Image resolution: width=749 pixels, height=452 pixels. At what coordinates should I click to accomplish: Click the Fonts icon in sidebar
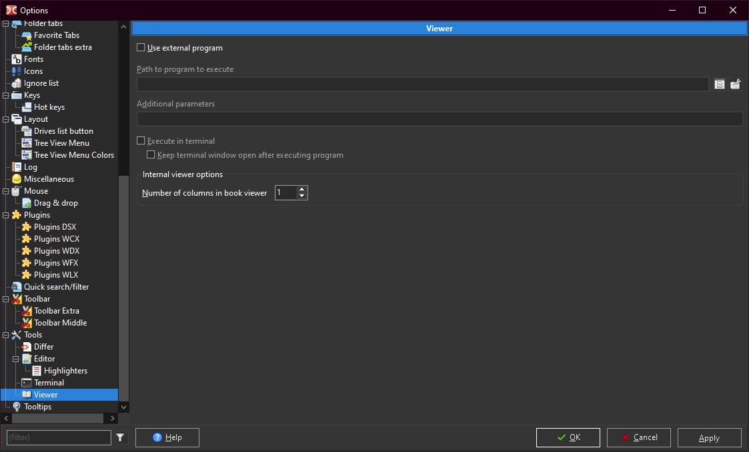point(17,59)
